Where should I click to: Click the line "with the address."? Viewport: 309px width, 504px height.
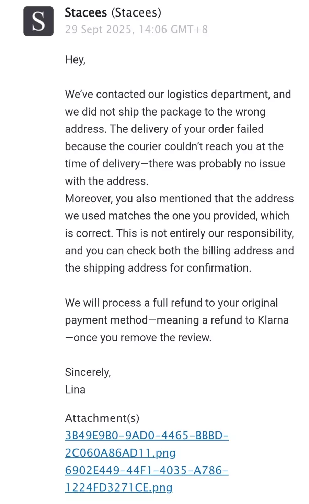click(106, 181)
